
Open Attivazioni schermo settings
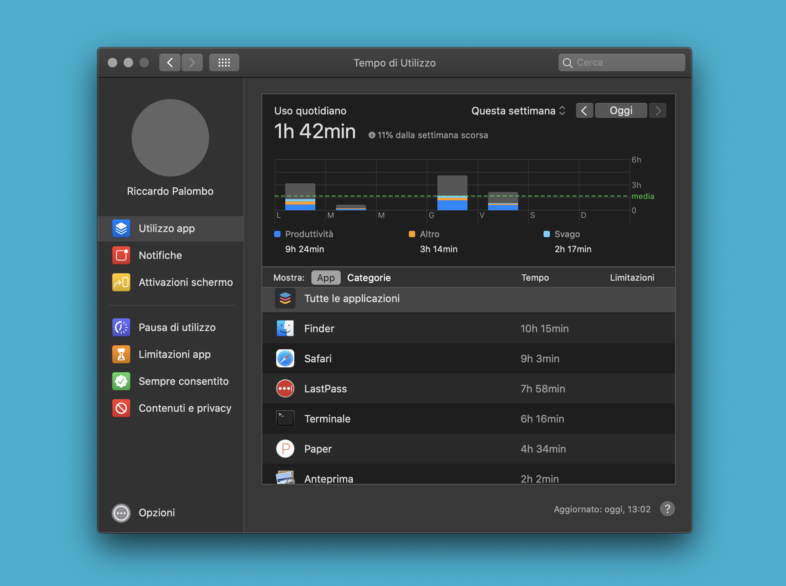pos(185,282)
